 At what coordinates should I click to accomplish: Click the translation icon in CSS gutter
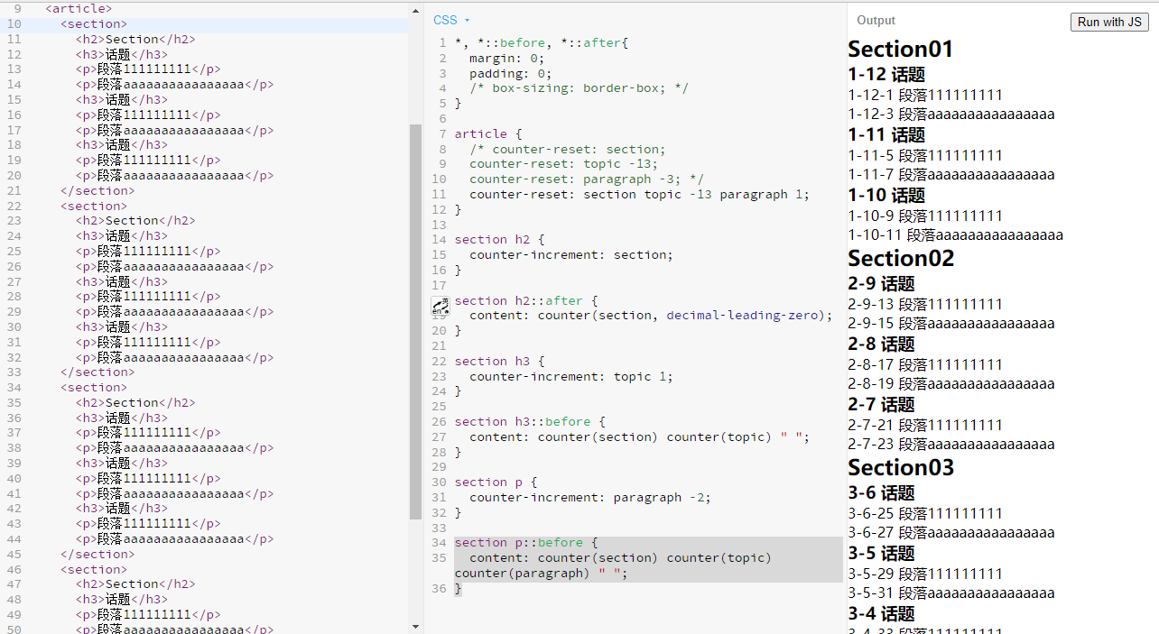[440, 306]
